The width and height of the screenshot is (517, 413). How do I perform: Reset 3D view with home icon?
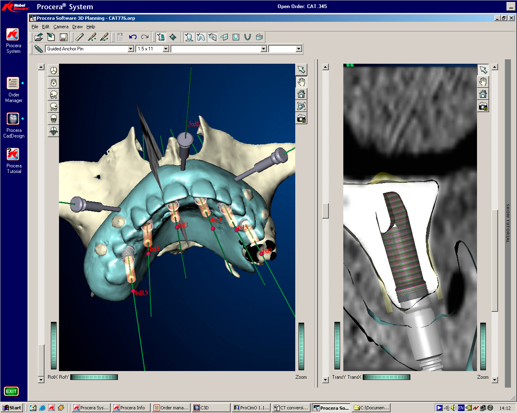[301, 94]
